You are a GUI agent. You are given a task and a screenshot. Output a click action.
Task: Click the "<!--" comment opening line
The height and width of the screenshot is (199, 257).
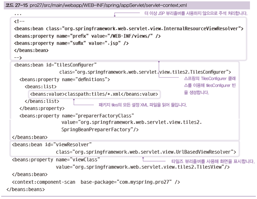click(19, 21)
